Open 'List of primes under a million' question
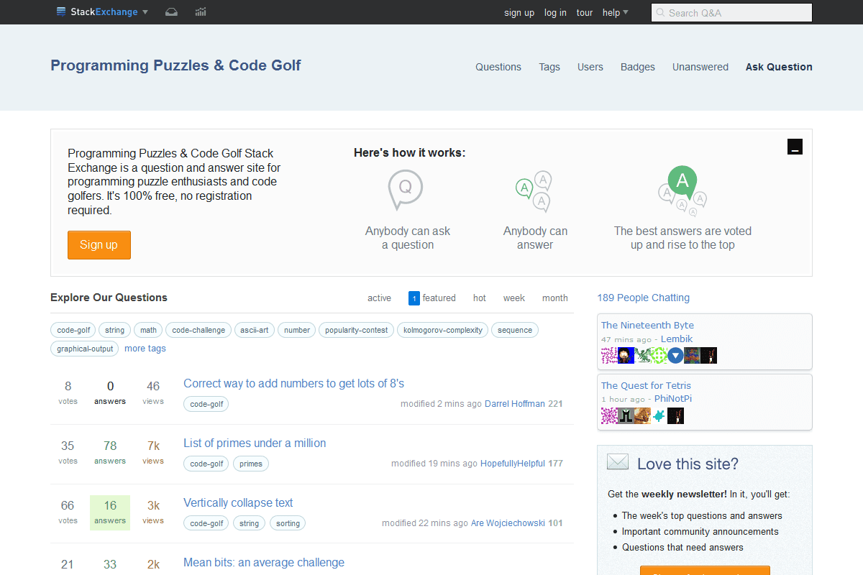863x575 pixels. [255, 443]
